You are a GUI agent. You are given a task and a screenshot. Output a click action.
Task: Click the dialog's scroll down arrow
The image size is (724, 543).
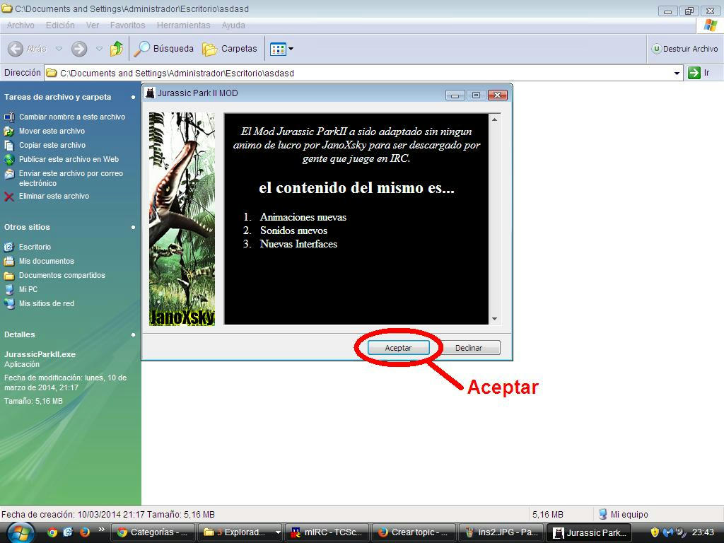[x=494, y=319]
